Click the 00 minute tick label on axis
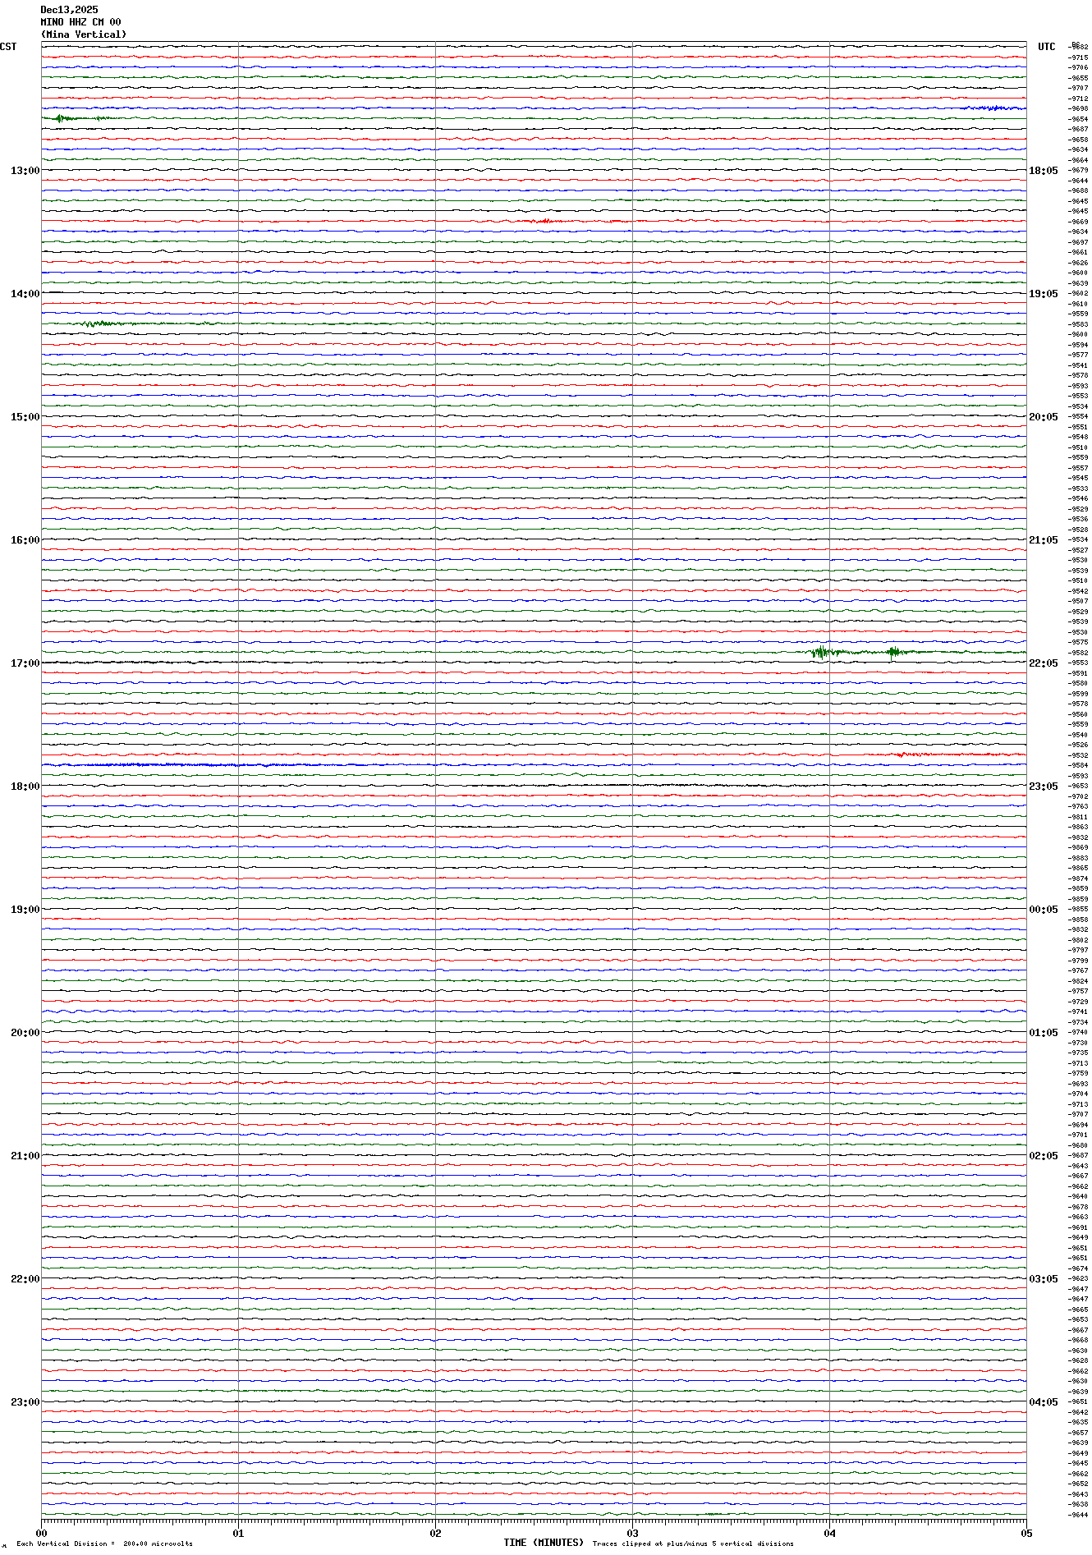This screenshot has height=1555, width=1092. click(x=42, y=1533)
